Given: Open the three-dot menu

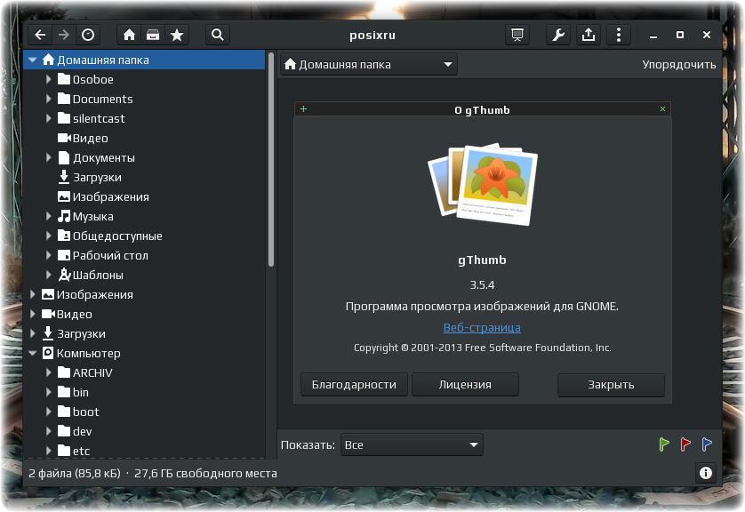Looking at the screenshot, I should [619, 35].
